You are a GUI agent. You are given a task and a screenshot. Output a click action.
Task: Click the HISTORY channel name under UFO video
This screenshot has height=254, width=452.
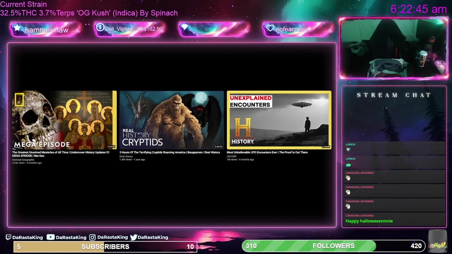232,156
